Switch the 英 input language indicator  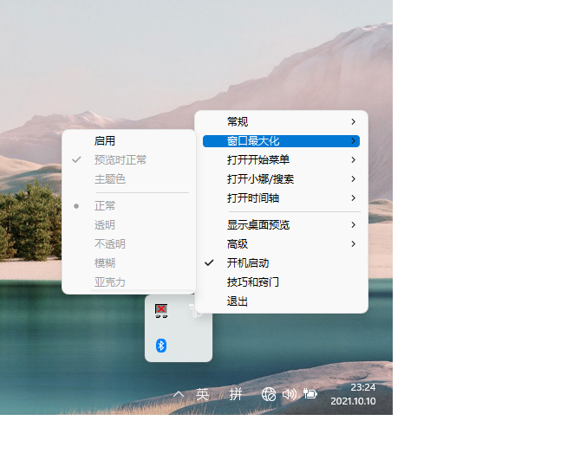[202, 394]
